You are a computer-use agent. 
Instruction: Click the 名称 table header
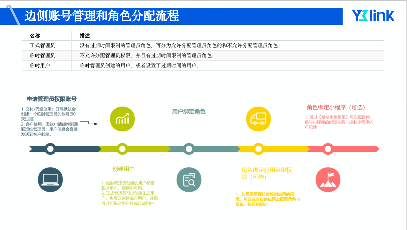coord(35,36)
